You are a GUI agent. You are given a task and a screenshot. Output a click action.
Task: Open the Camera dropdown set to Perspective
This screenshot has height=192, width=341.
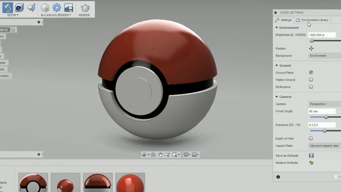pyautogui.click(x=324, y=104)
